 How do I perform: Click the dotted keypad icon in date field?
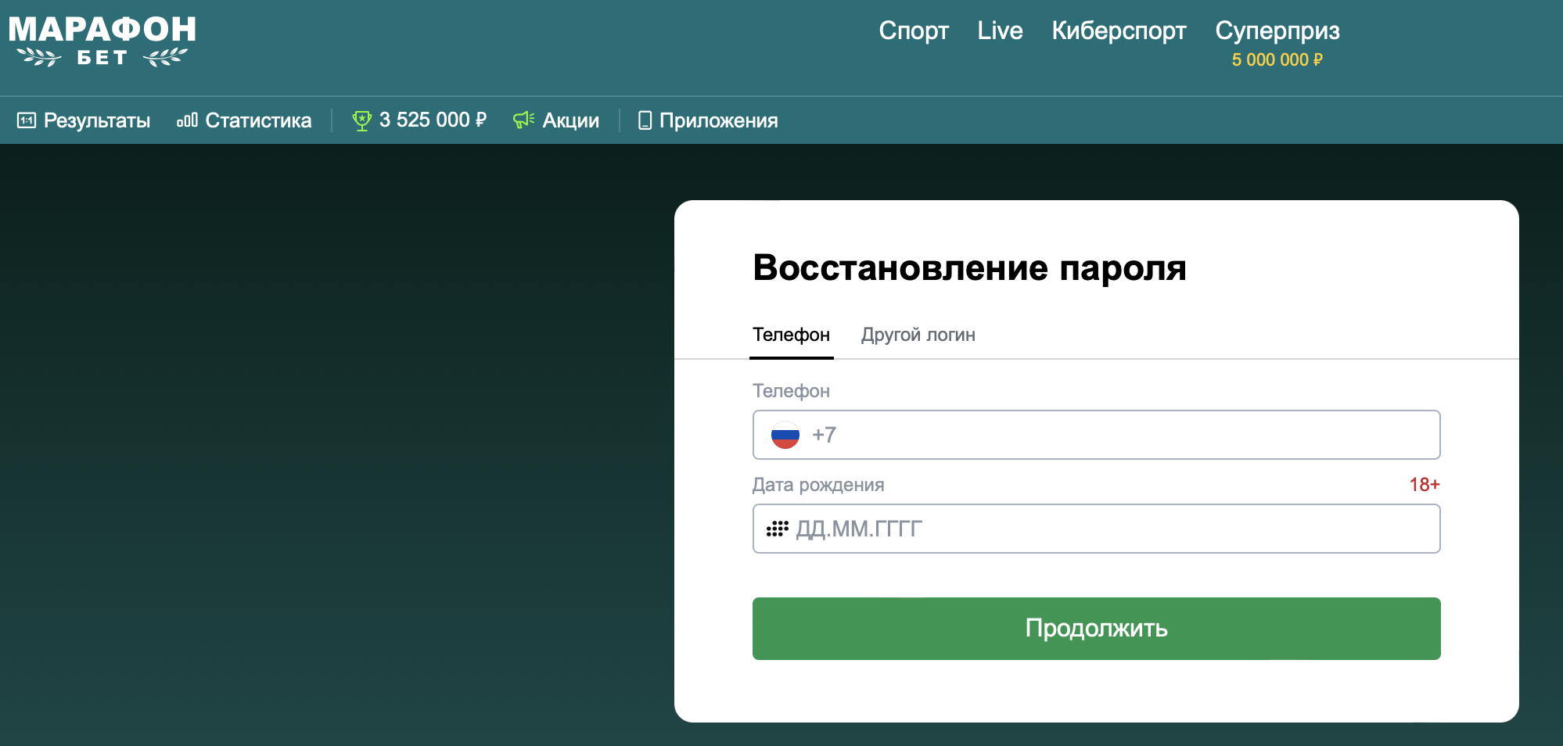777,529
